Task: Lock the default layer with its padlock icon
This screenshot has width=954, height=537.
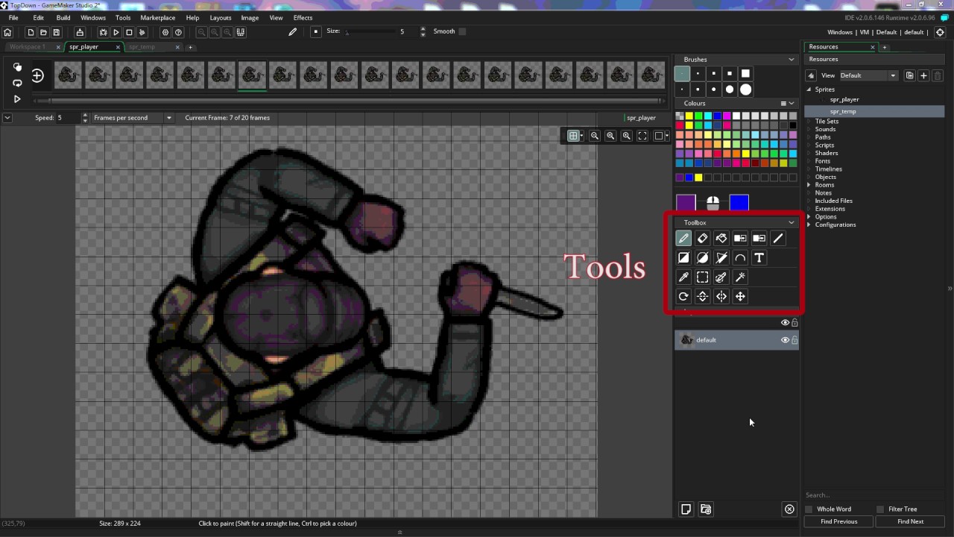Action: click(795, 340)
